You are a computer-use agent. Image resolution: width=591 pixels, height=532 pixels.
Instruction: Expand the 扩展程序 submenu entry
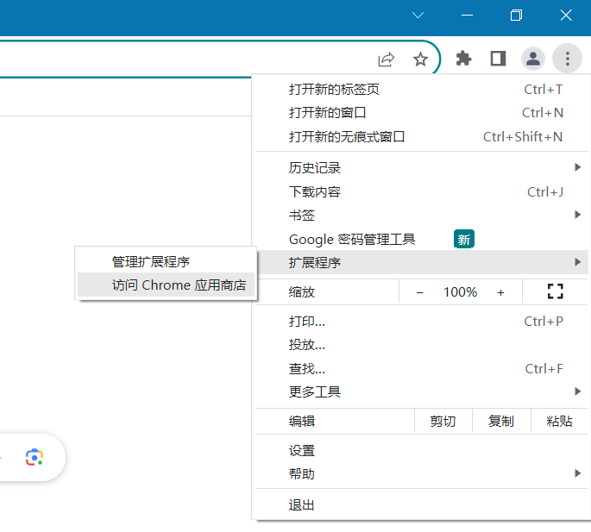pyautogui.click(x=421, y=262)
